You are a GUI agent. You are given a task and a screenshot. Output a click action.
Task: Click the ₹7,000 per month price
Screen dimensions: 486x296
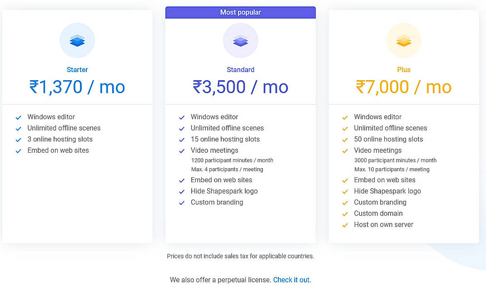(x=403, y=87)
